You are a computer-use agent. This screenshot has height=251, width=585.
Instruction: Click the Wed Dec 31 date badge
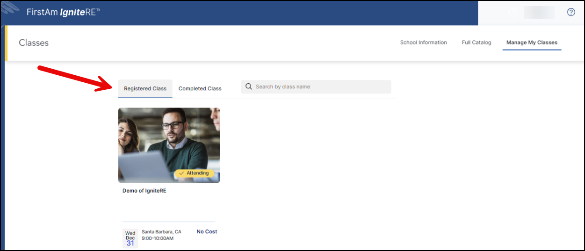click(x=130, y=238)
